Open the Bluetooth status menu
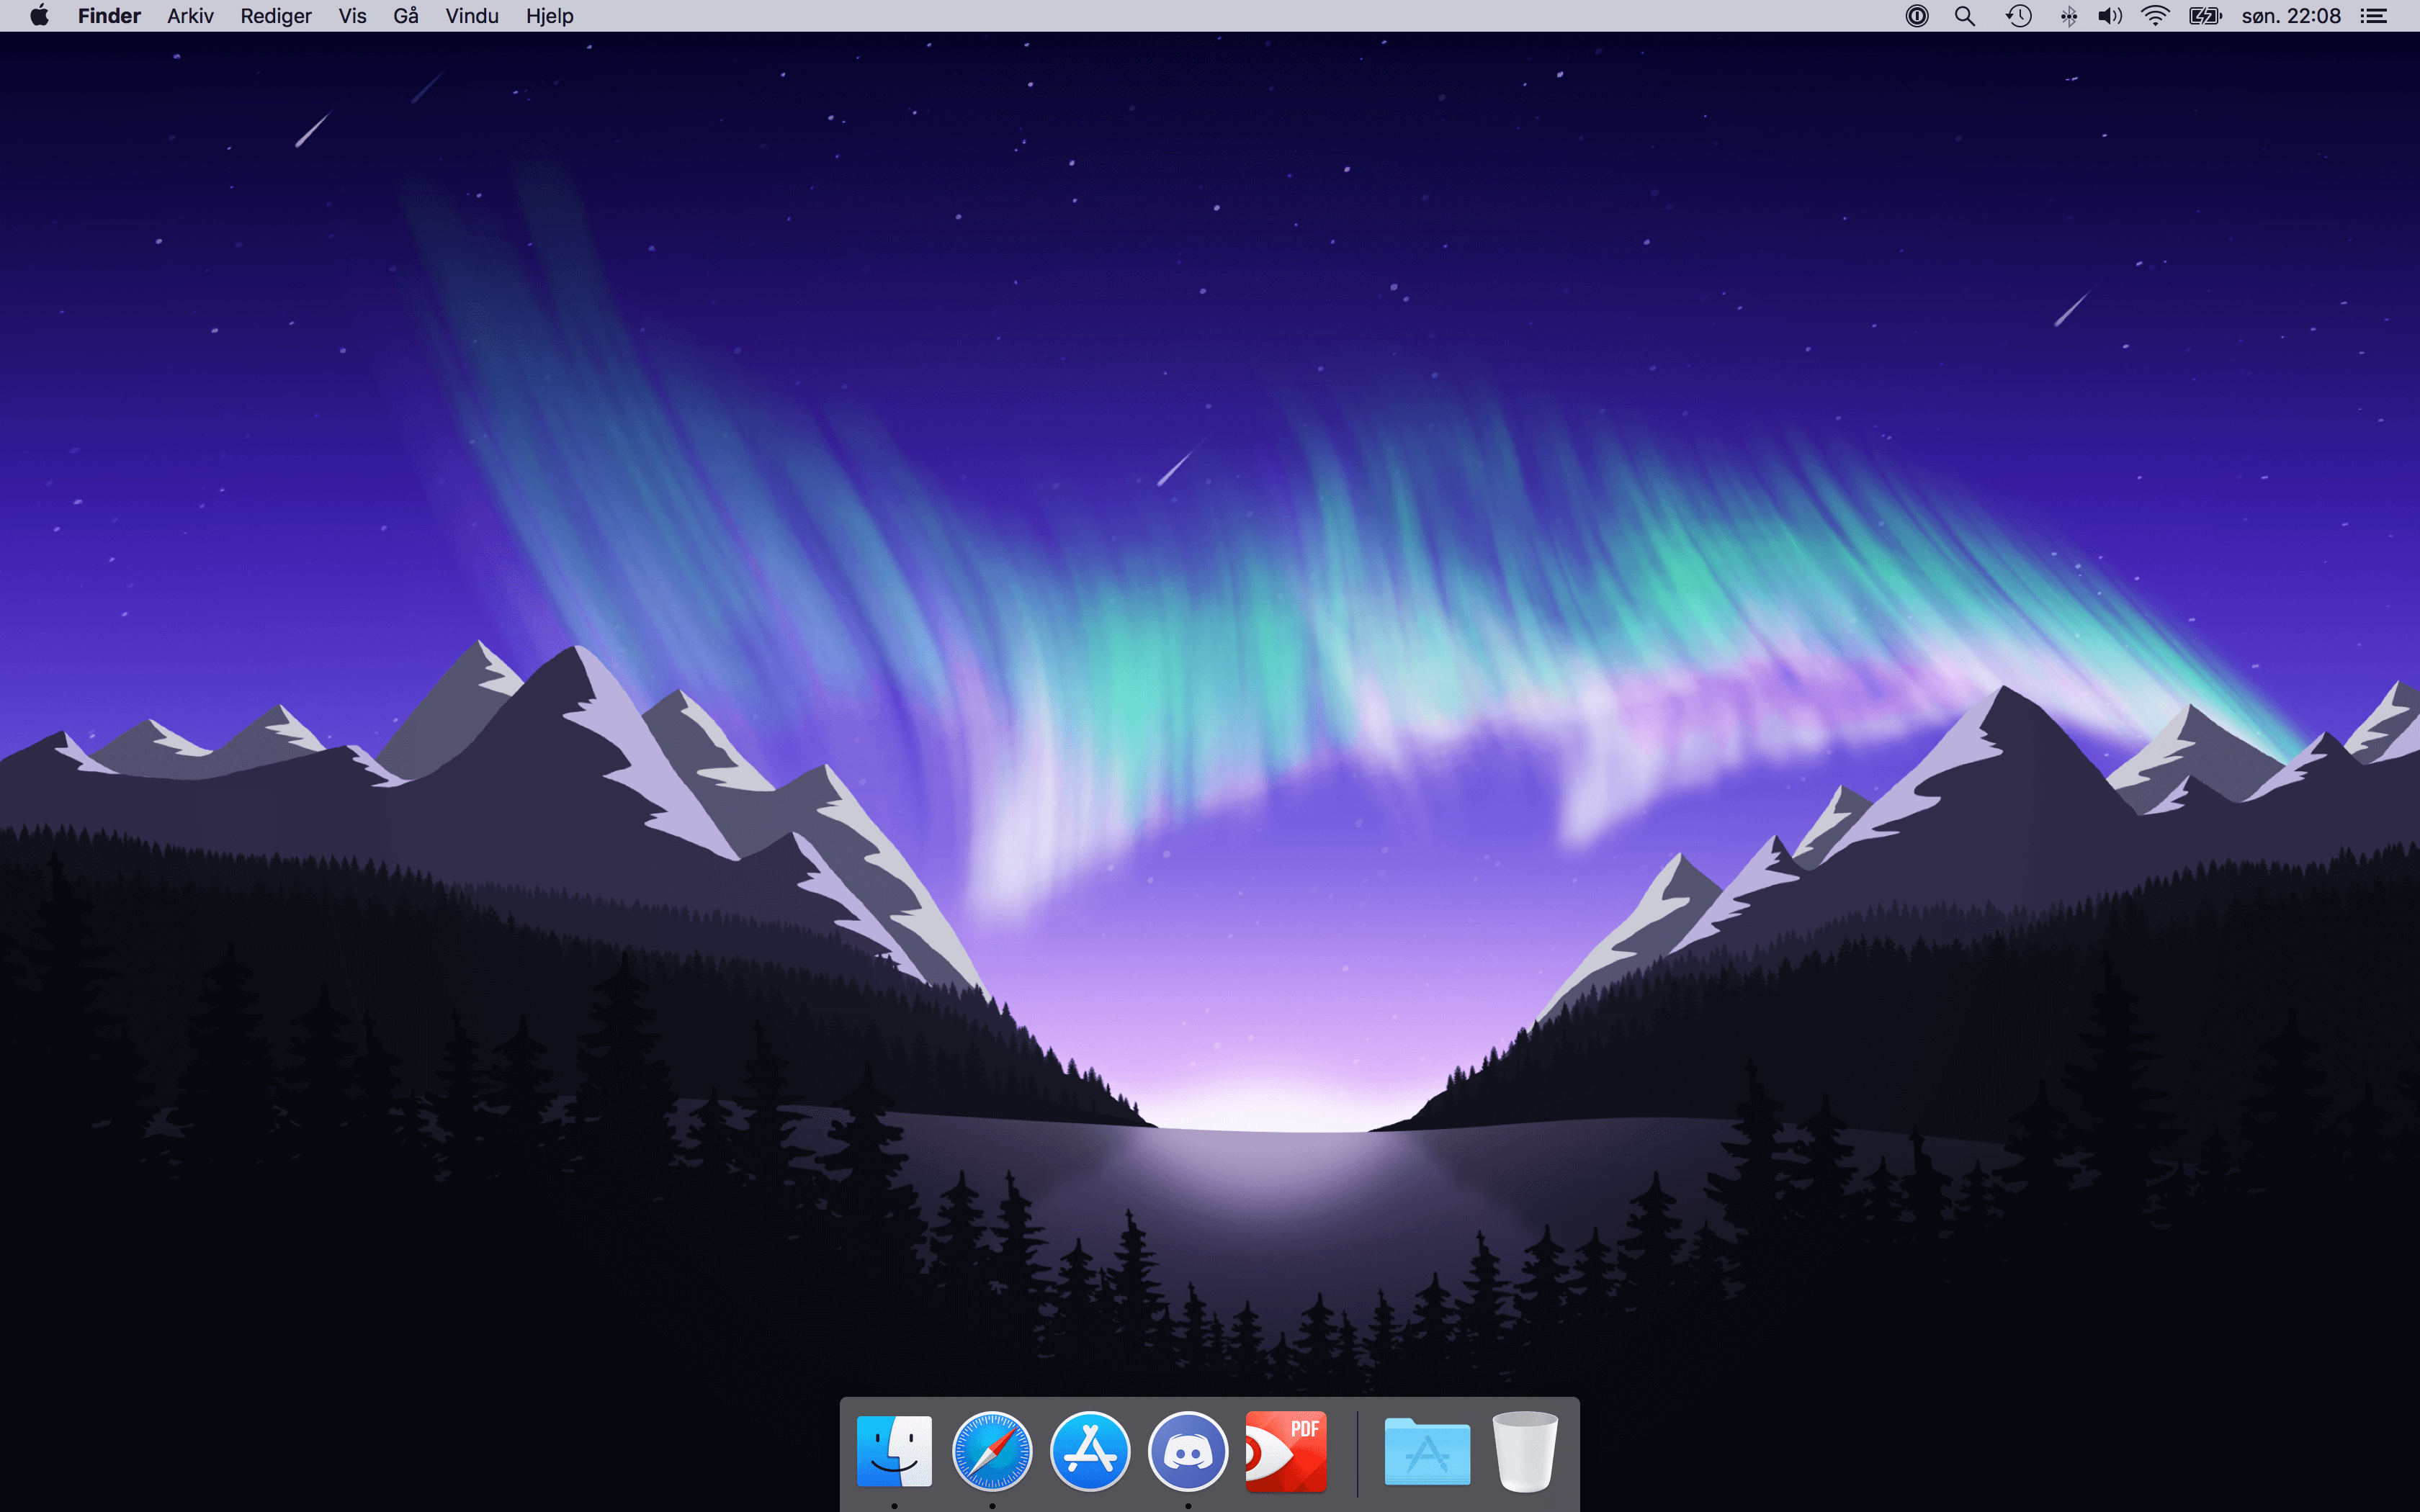 pyautogui.click(x=2068, y=16)
